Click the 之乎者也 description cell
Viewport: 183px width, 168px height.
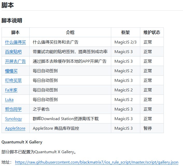click(x=41, y=109)
